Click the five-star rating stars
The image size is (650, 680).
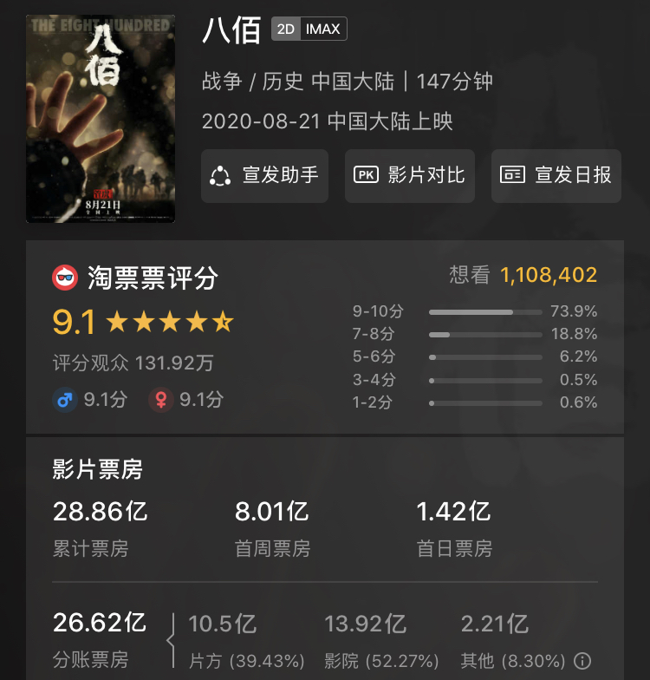tap(170, 322)
